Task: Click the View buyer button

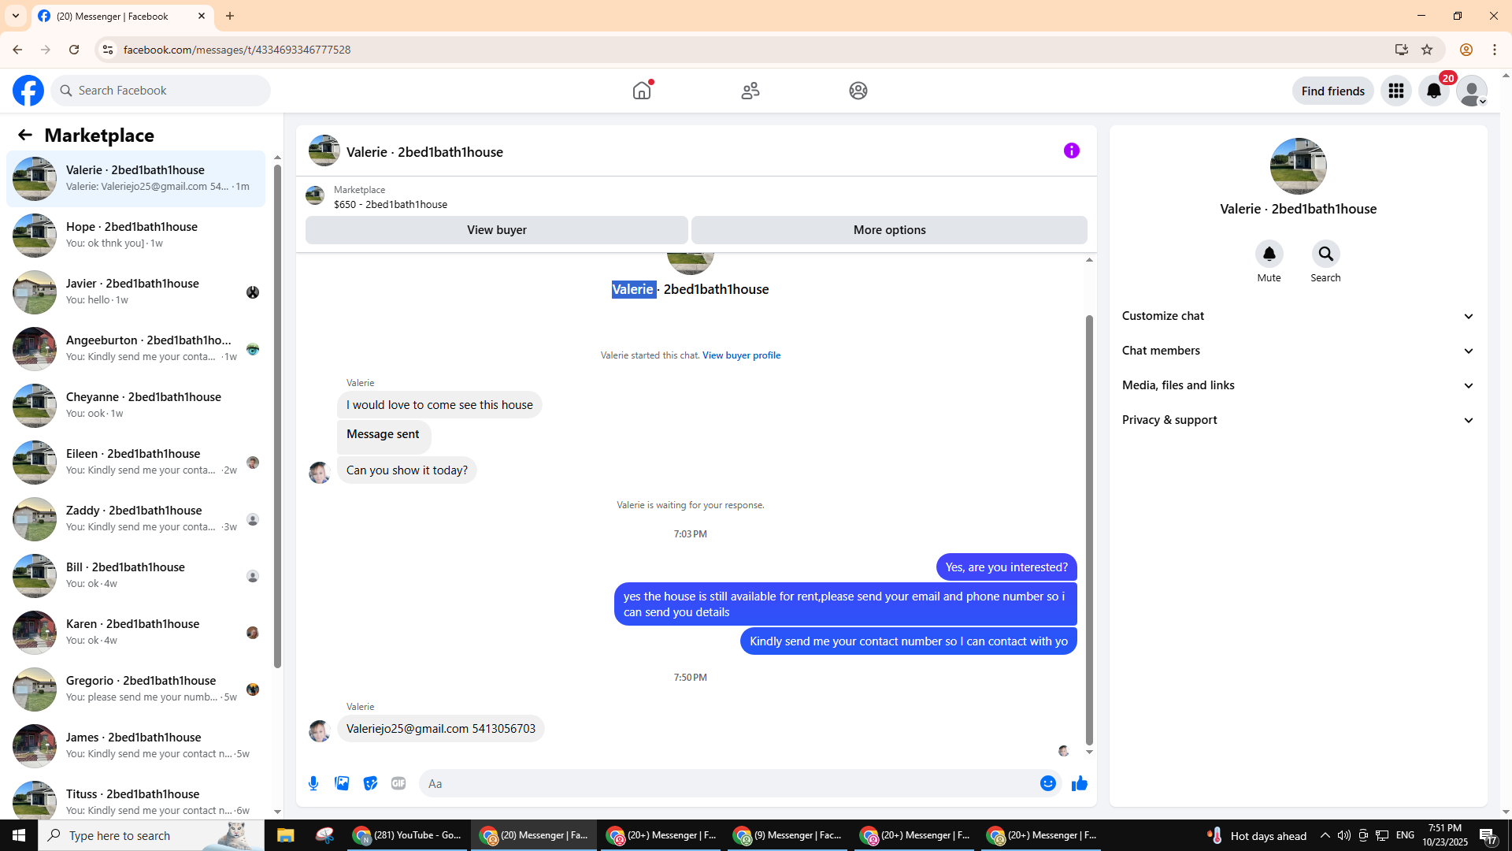Action: [496, 230]
